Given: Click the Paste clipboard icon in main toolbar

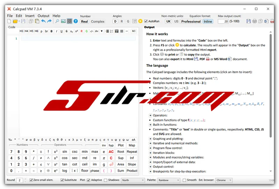Looking at the screenshot, I should [x=37, y=21].
